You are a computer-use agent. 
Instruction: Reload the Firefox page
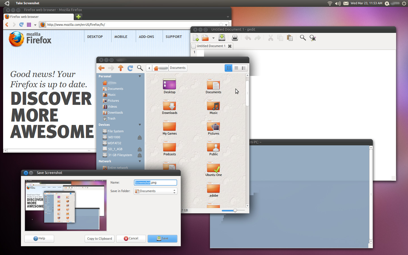click(x=21, y=25)
